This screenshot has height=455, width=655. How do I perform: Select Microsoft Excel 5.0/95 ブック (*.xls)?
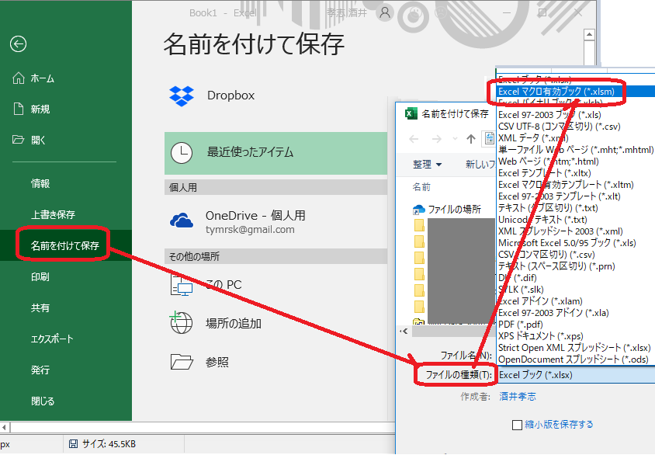click(577, 243)
